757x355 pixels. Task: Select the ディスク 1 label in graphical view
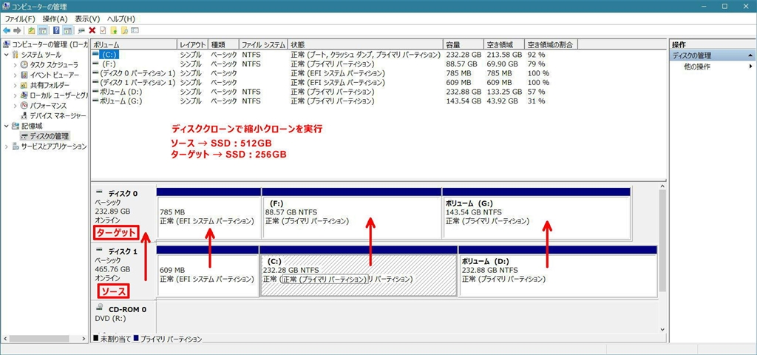123,251
